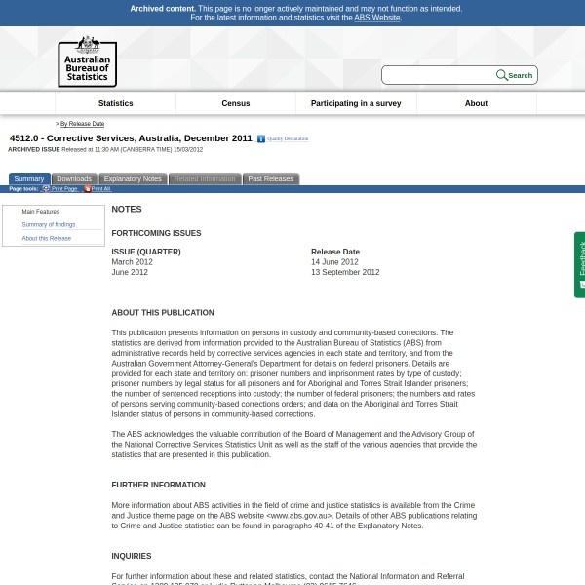The image size is (585, 585).
Task: Select the Summary tab
Action: pyautogui.click(x=29, y=179)
